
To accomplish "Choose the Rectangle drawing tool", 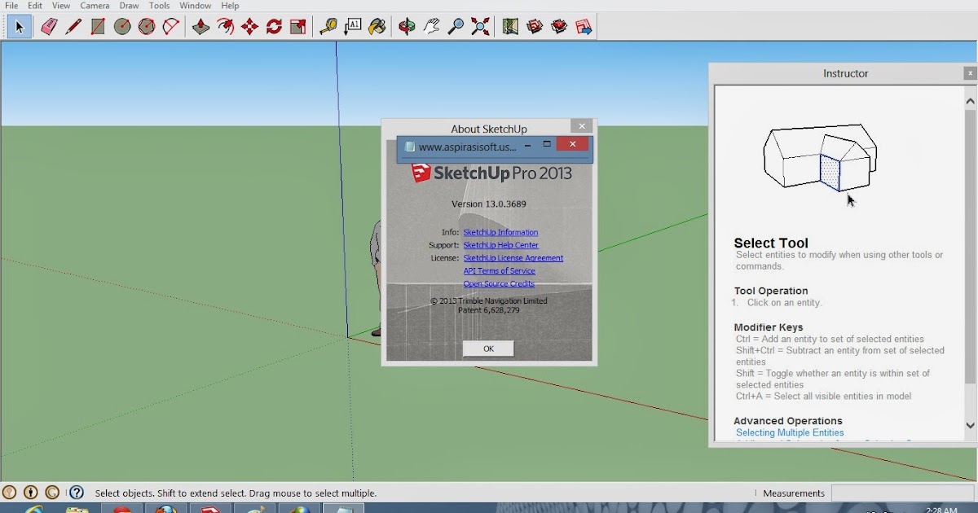I will point(98,27).
